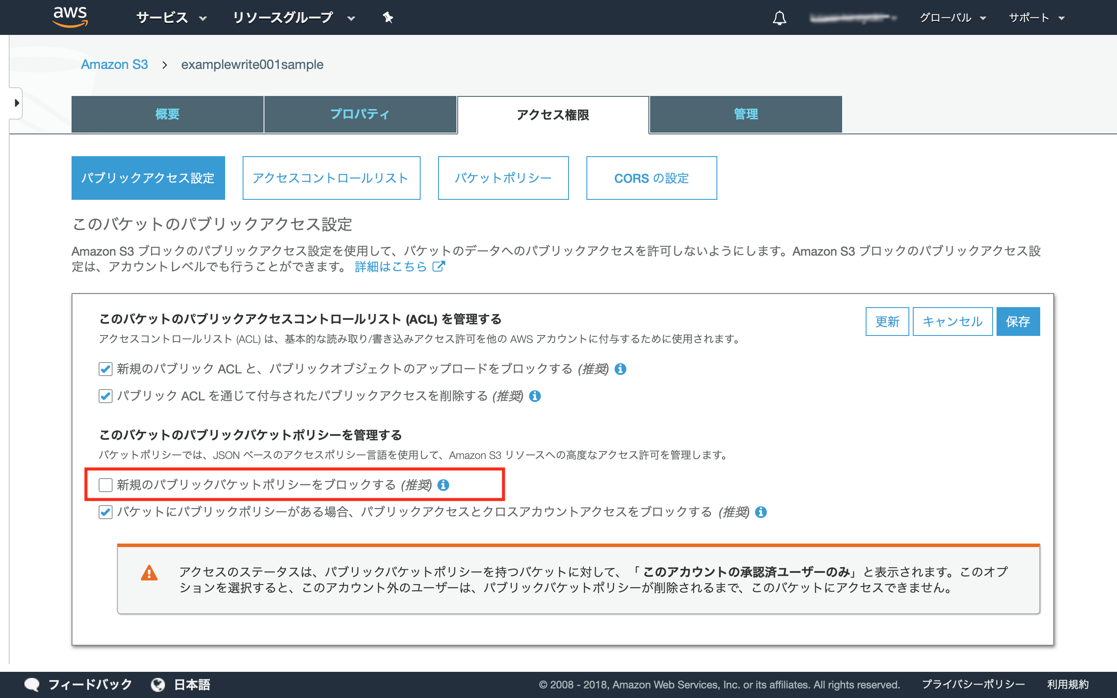Click the ACL を管理する section heading

tap(301, 319)
